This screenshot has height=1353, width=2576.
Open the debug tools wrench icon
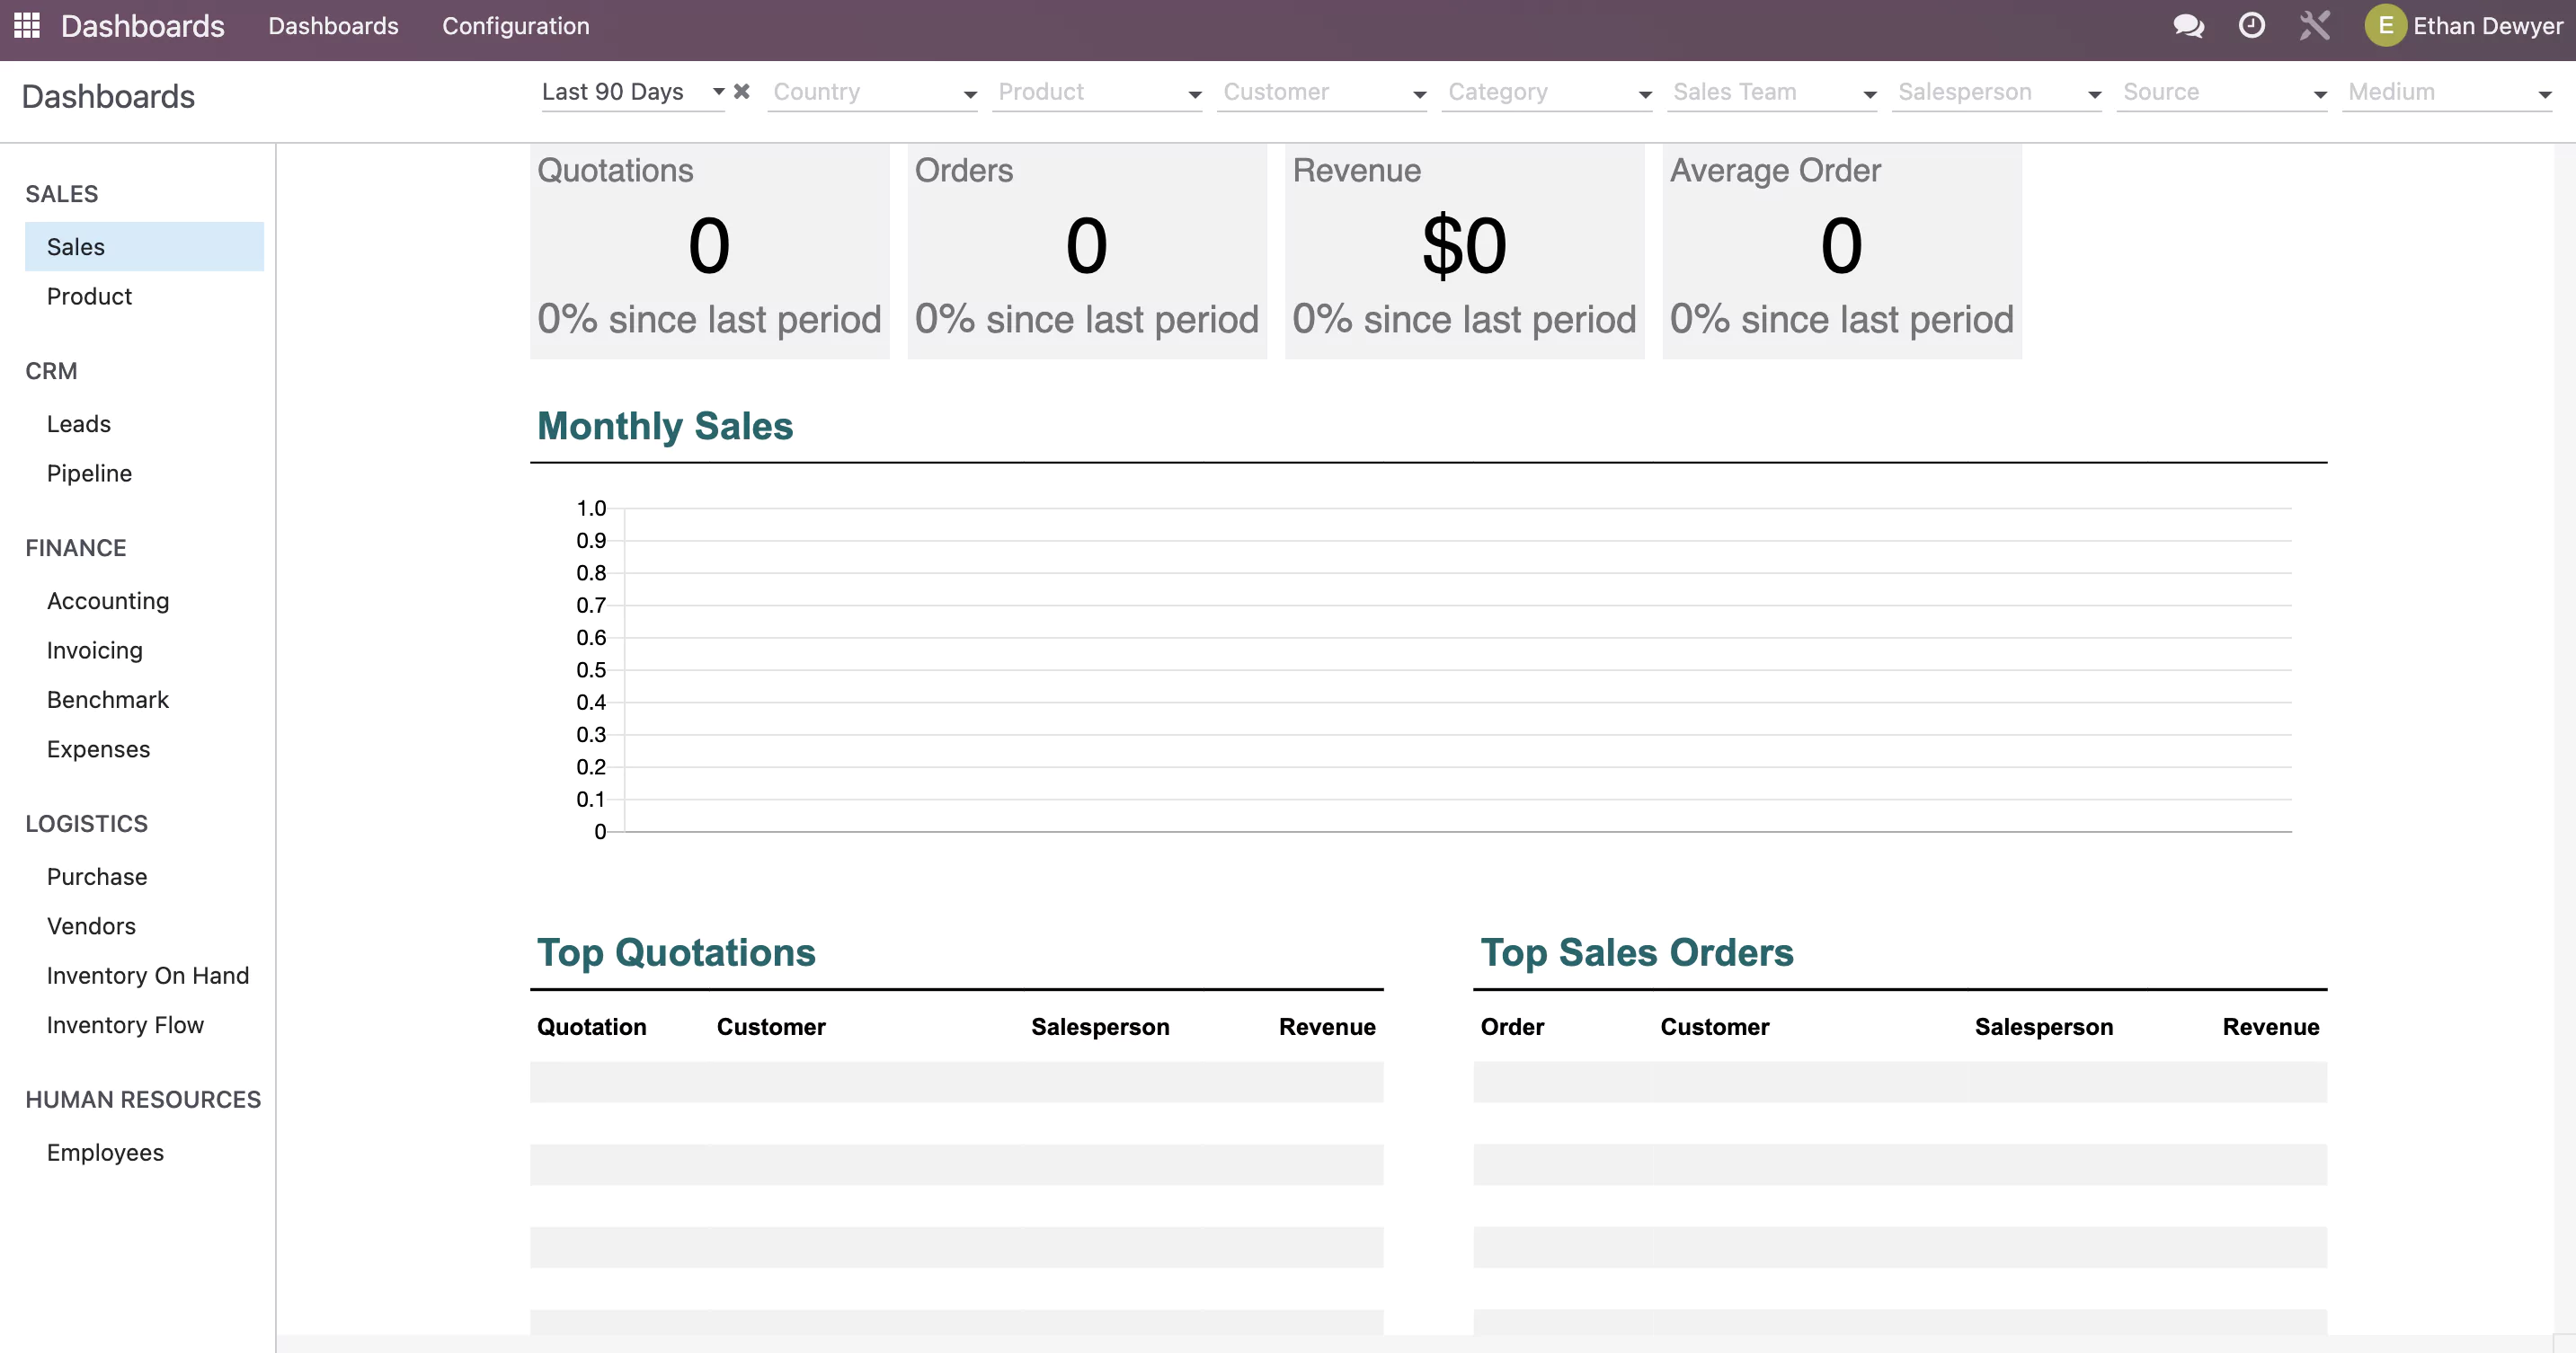[x=2314, y=25]
